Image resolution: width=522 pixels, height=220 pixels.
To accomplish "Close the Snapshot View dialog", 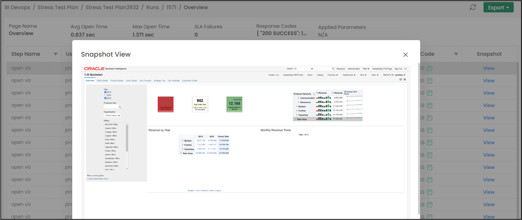I will [x=405, y=55].
